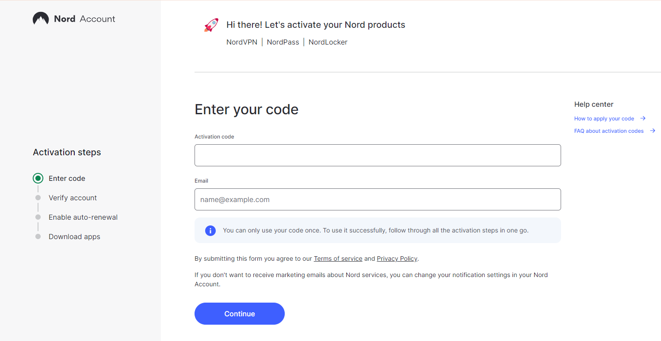The width and height of the screenshot is (661, 341).
Task: Click arrow beside FAQ about activation codes
Action: (x=653, y=131)
